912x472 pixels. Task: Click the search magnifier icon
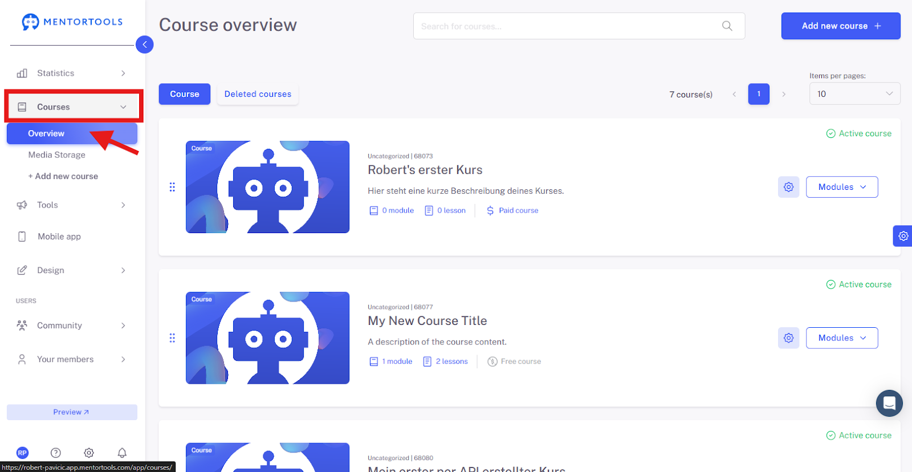[727, 26]
